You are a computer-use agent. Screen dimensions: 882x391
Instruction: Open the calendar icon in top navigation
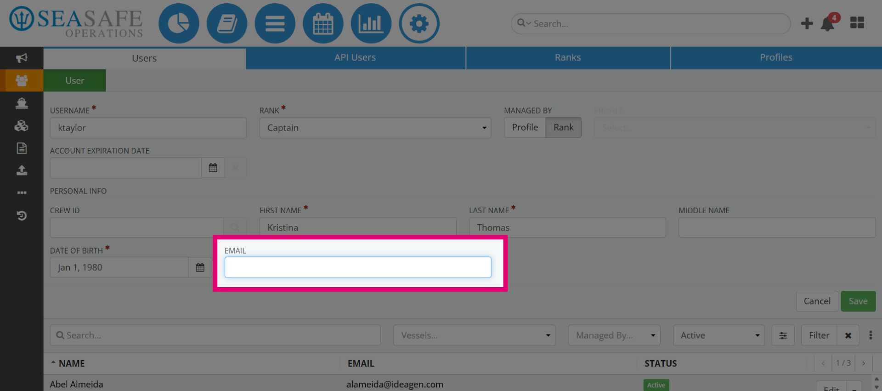[323, 23]
